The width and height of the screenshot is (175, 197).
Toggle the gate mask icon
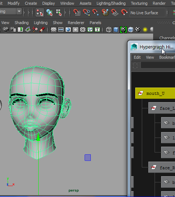coord(75,30)
